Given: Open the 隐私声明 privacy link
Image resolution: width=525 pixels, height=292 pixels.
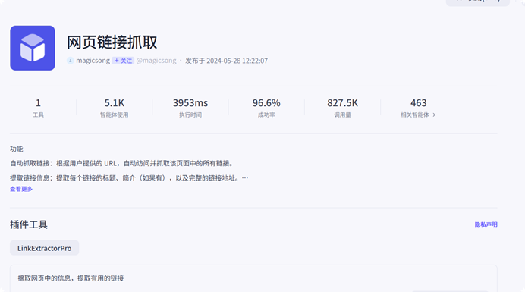Looking at the screenshot, I should click(x=486, y=224).
